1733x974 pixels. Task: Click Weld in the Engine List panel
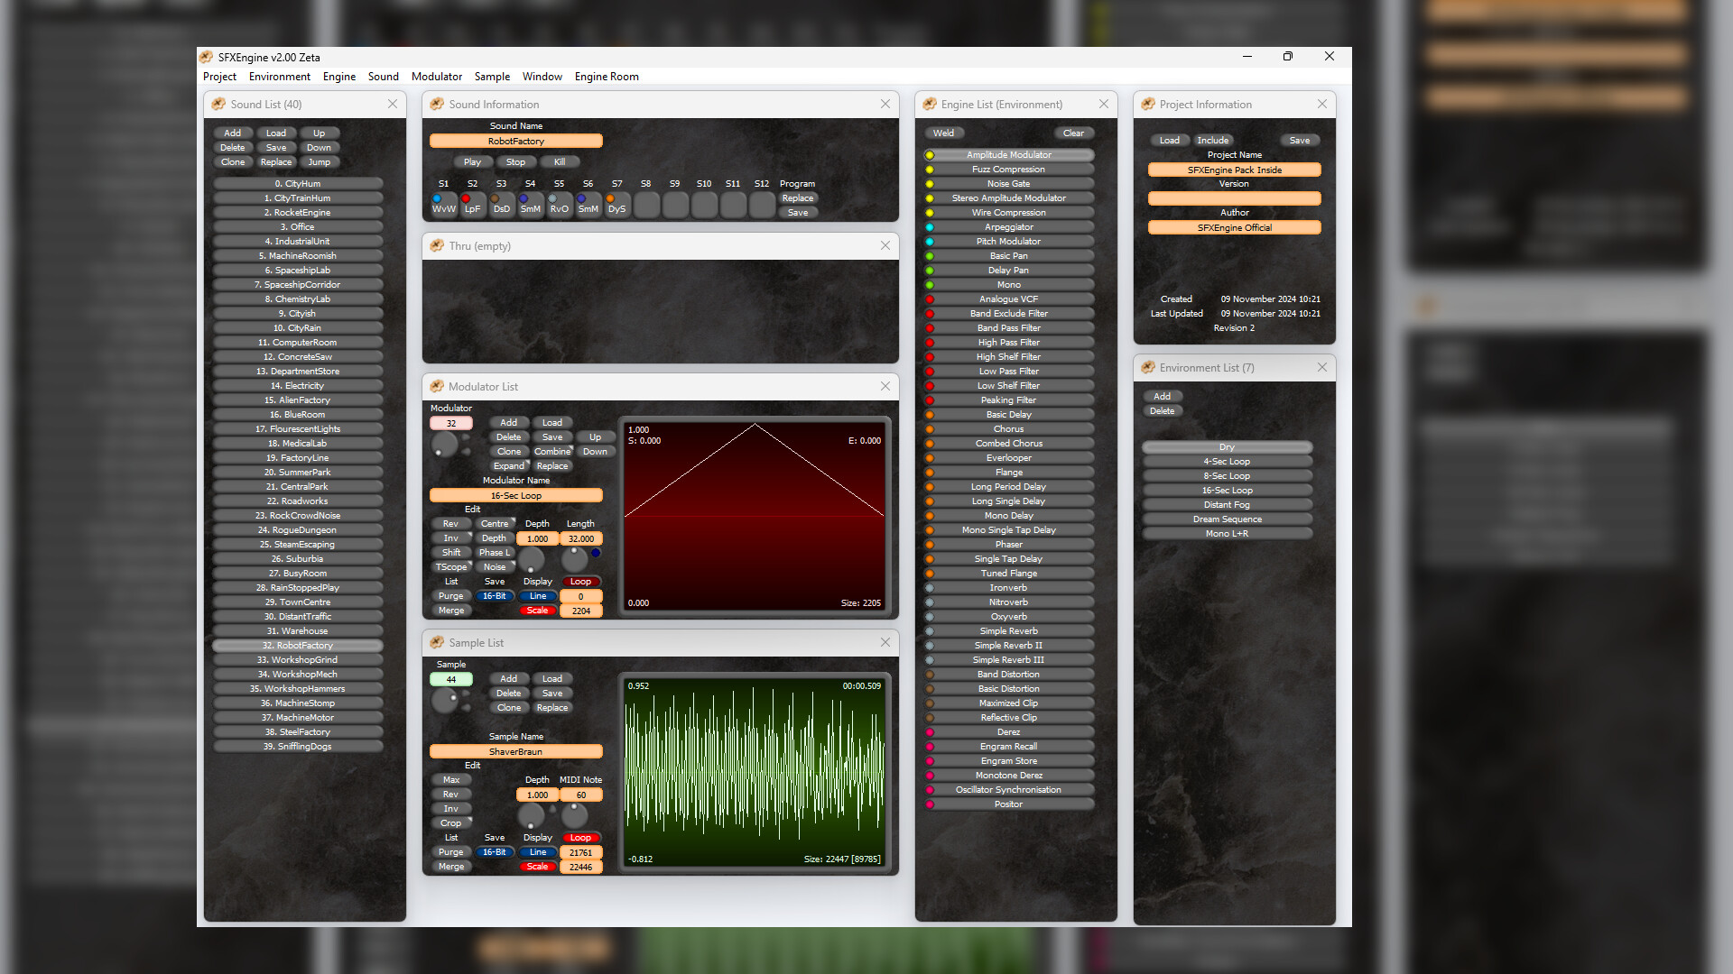pyautogui.click(x=944, y=133)
